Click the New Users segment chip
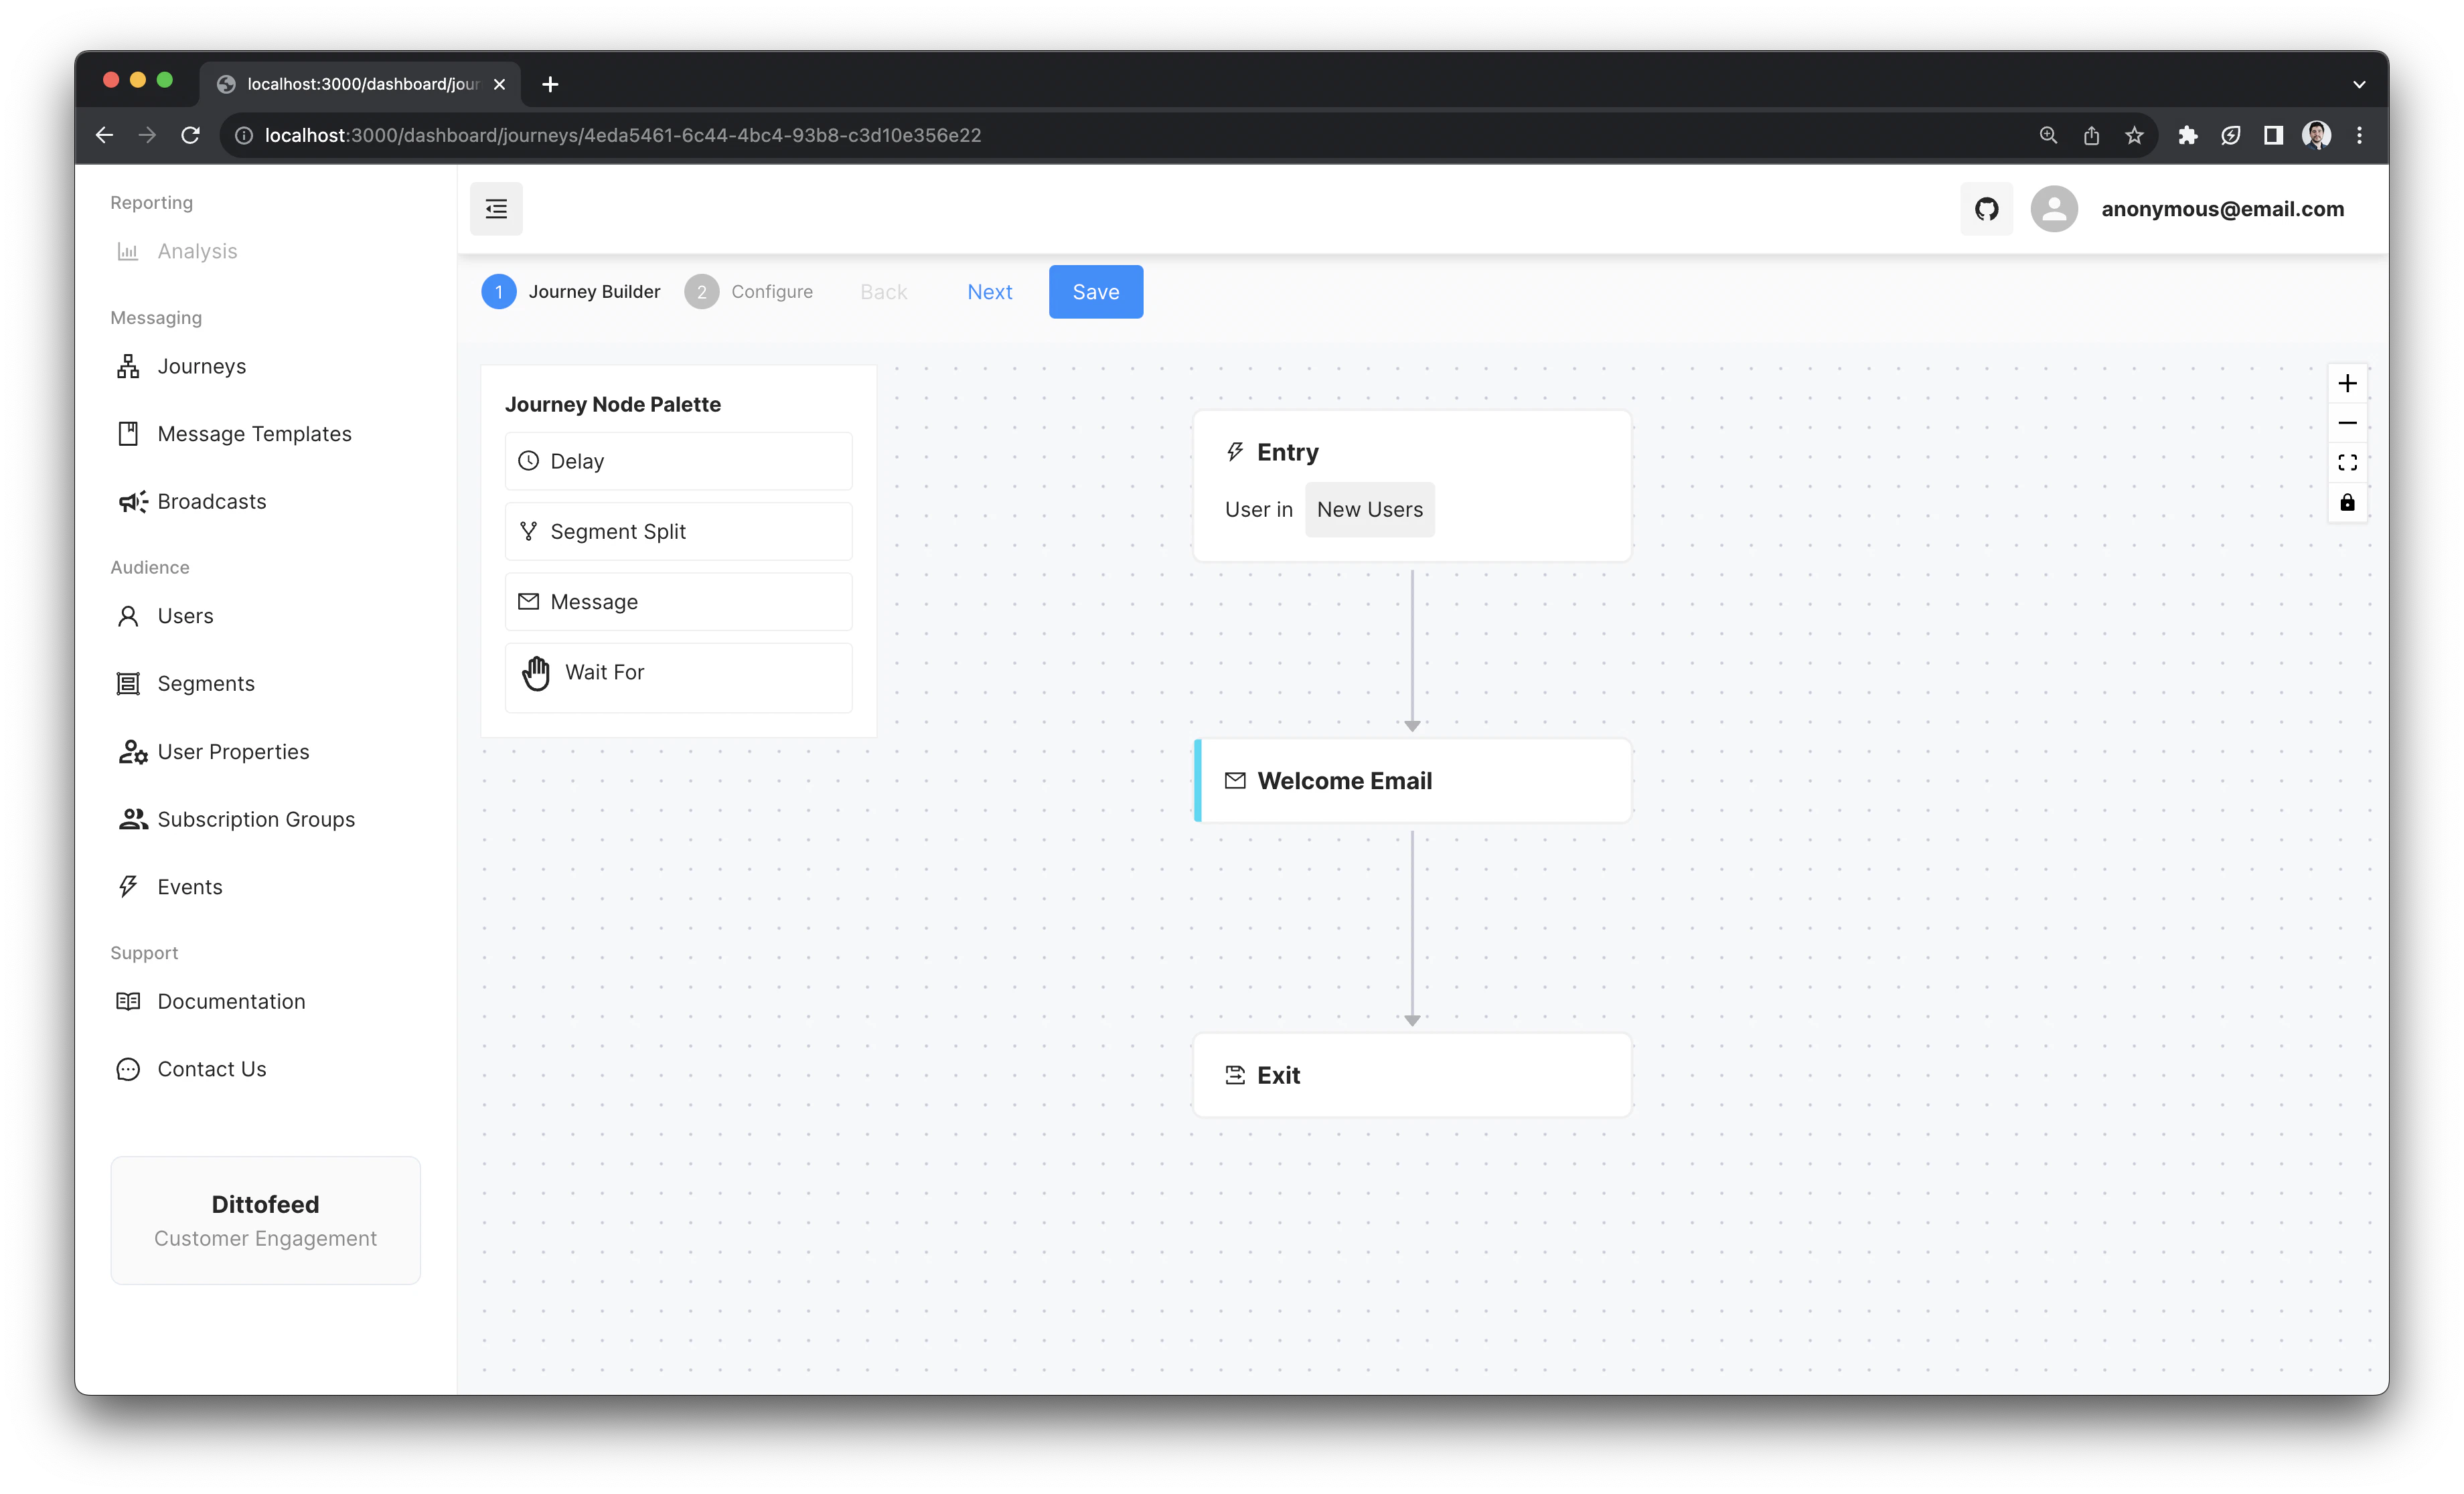2464x1494 pixels. [x=1369, y=510]
